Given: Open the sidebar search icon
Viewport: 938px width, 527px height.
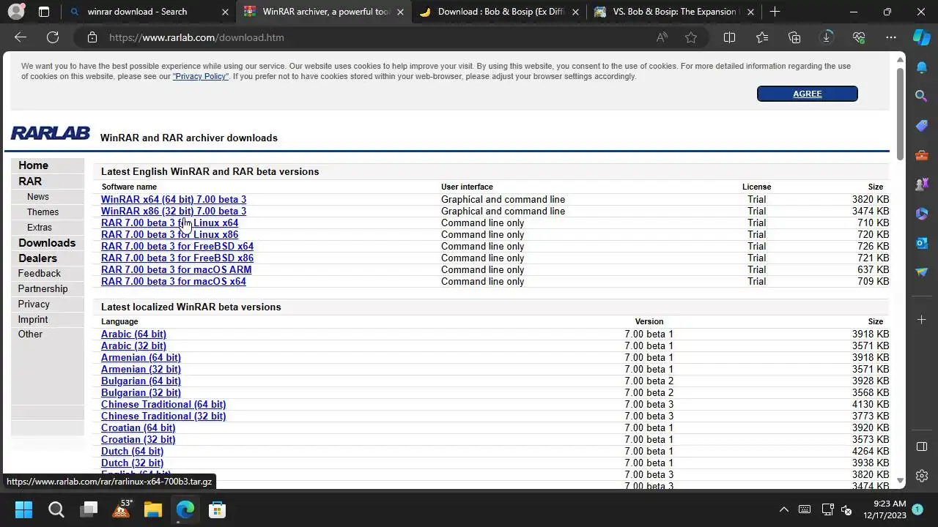Looking at the screenshot, I should pyautogui.click(x=922, y=96).
